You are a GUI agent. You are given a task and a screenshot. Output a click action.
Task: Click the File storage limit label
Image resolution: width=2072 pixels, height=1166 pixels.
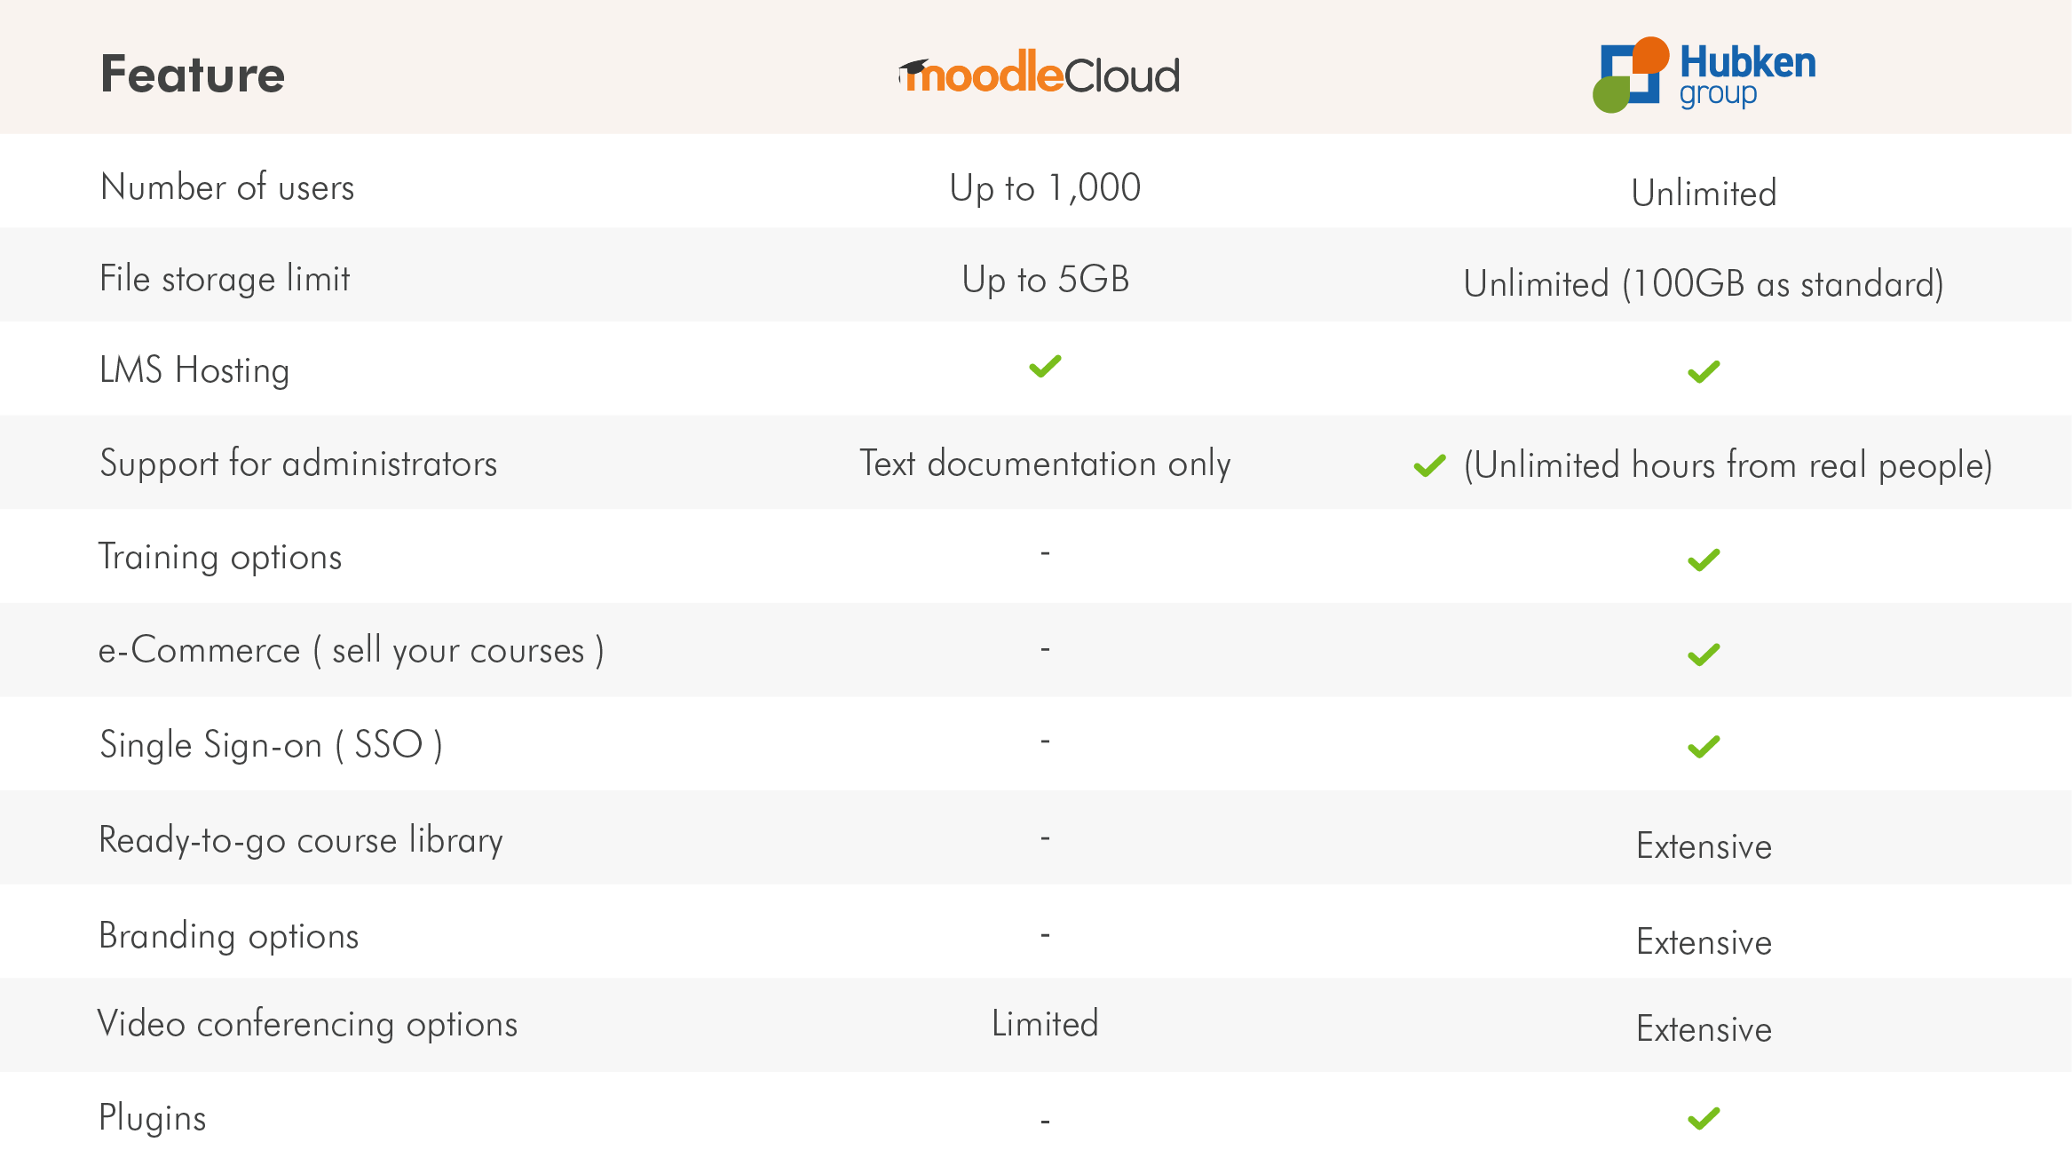click(x=225, y=279)
